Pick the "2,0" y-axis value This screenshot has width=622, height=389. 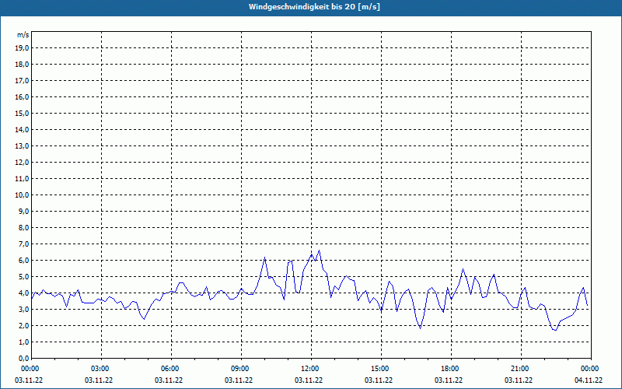23,325
